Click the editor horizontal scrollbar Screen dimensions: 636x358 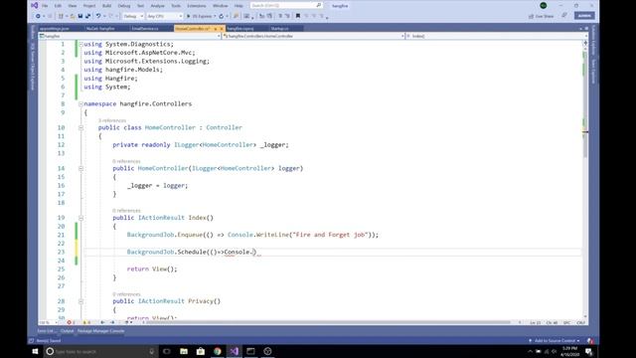pos(327,322)
